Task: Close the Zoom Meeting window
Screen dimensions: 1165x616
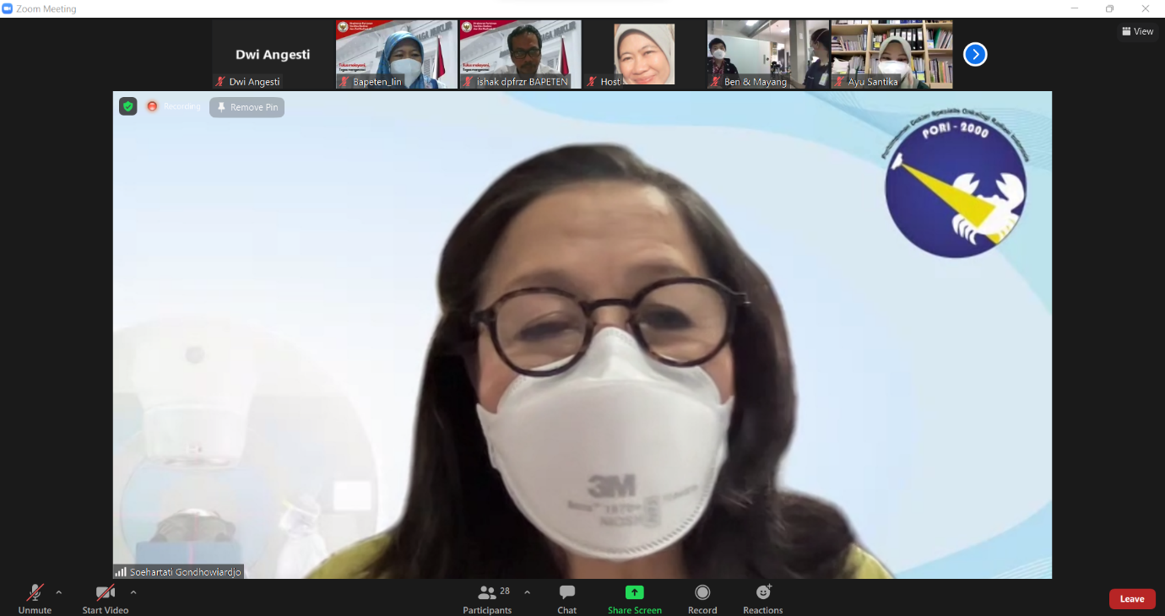Action: (1146, 8)
